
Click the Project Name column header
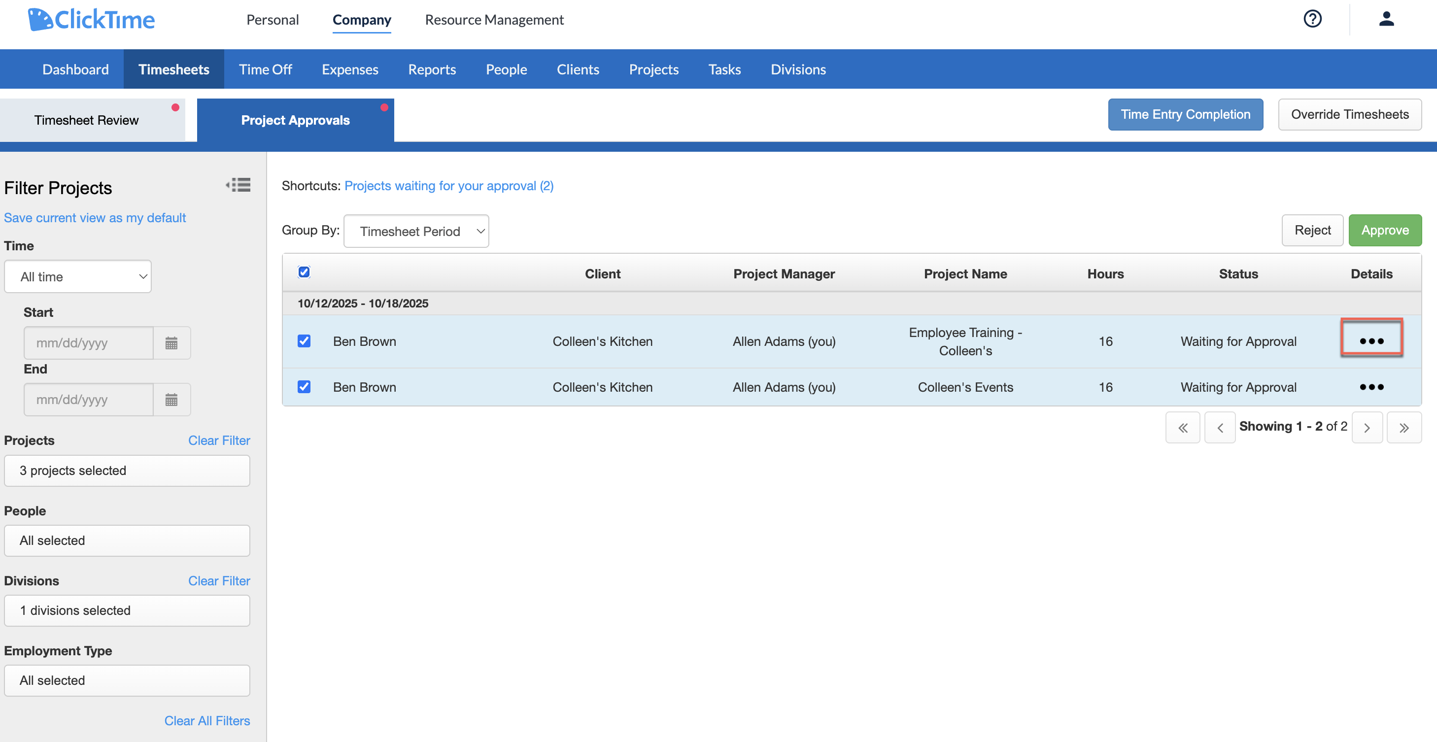(x=965, y=274)
